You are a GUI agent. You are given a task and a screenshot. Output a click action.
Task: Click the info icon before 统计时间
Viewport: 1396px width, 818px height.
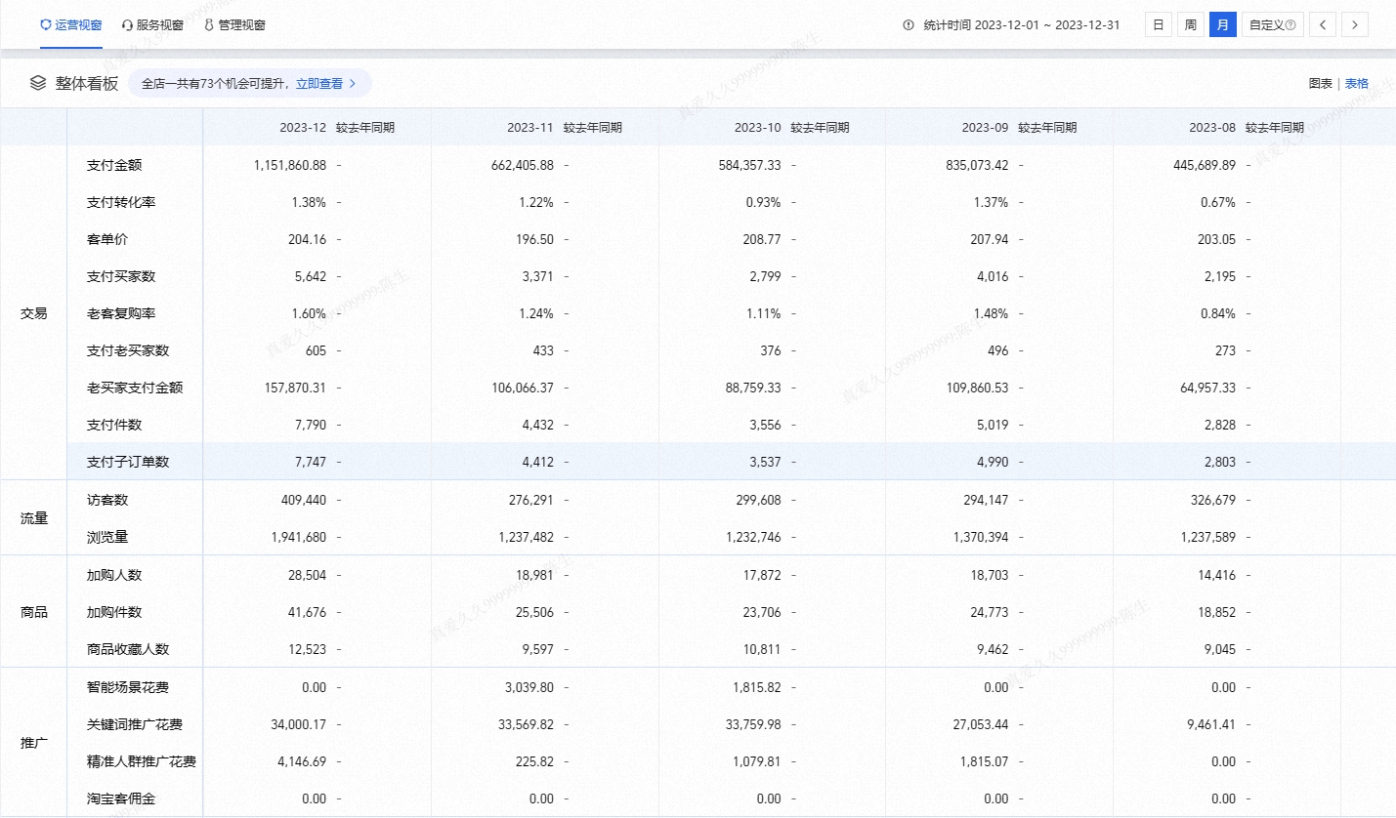(x=909, y=25)
